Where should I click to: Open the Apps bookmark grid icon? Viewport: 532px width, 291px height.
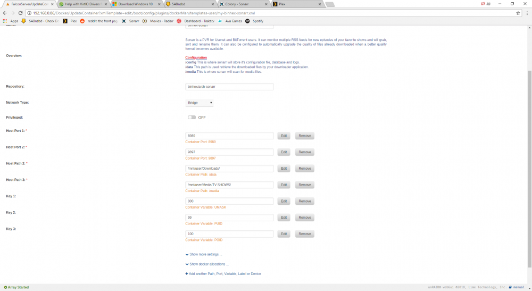pos(5,21)
